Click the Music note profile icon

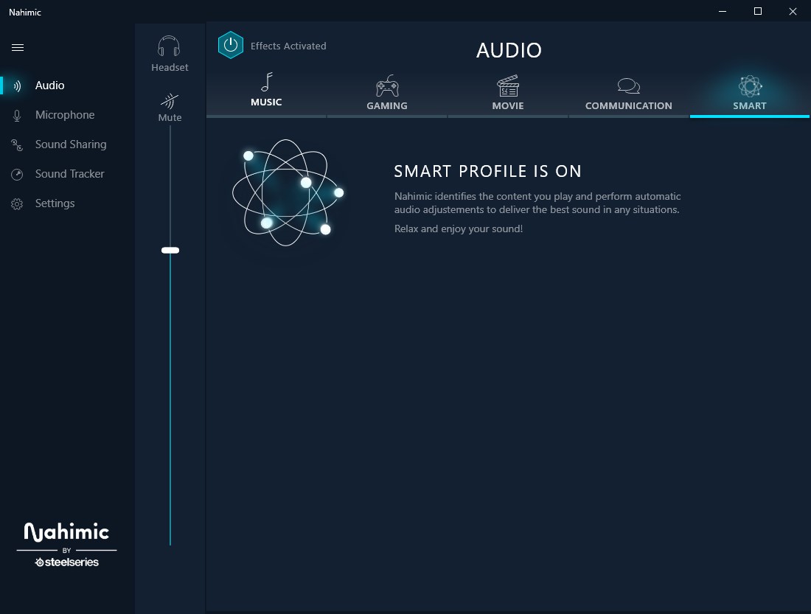tap(266, 81)
